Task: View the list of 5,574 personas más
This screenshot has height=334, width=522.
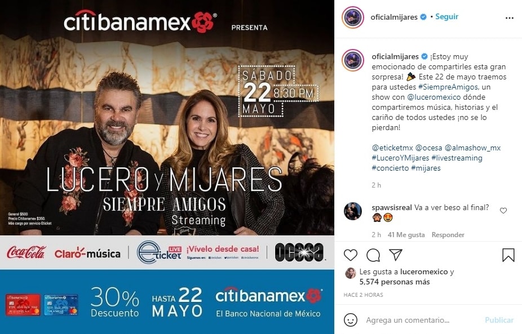Action: pos(395,282)
